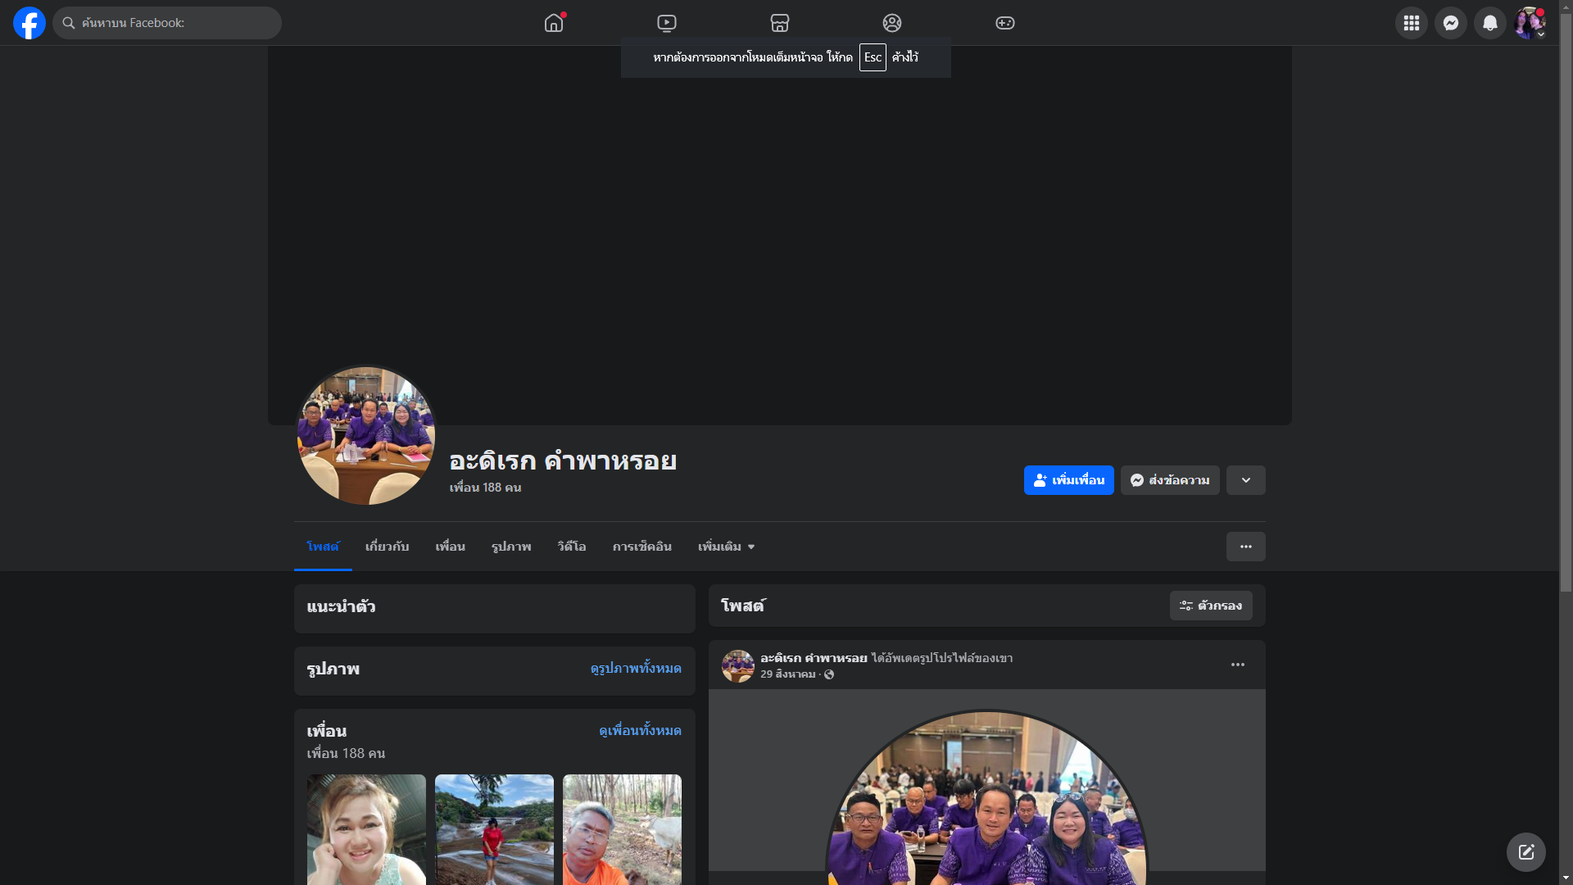This screenshot has height=885, width=1573.
Task: Open the apps grid menu icon
Action: (x=1412, y=23)
